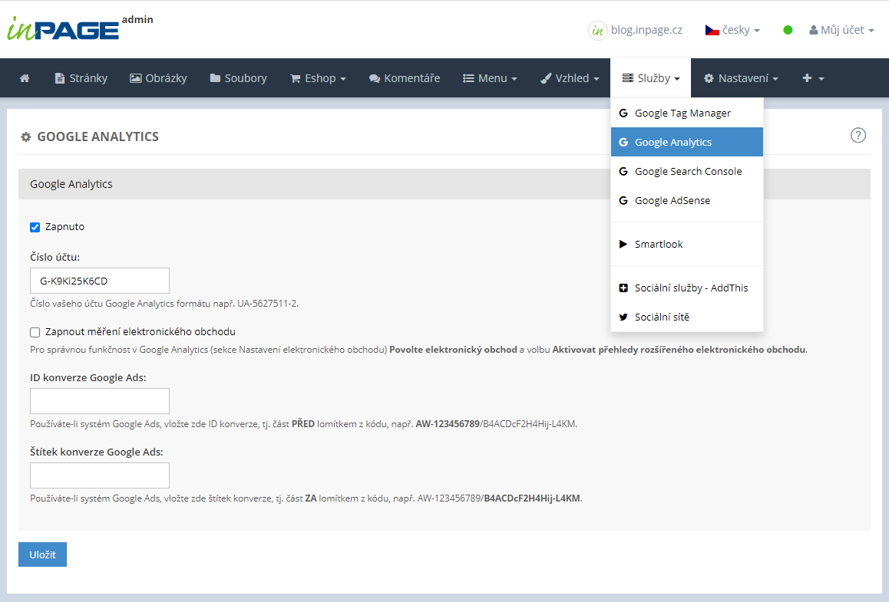
Task: Open Stránky pages section
Action: (81, 78)
